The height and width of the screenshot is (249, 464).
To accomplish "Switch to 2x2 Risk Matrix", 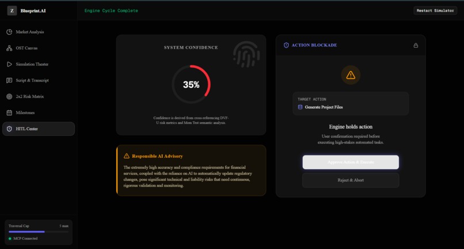I will 39,96.
